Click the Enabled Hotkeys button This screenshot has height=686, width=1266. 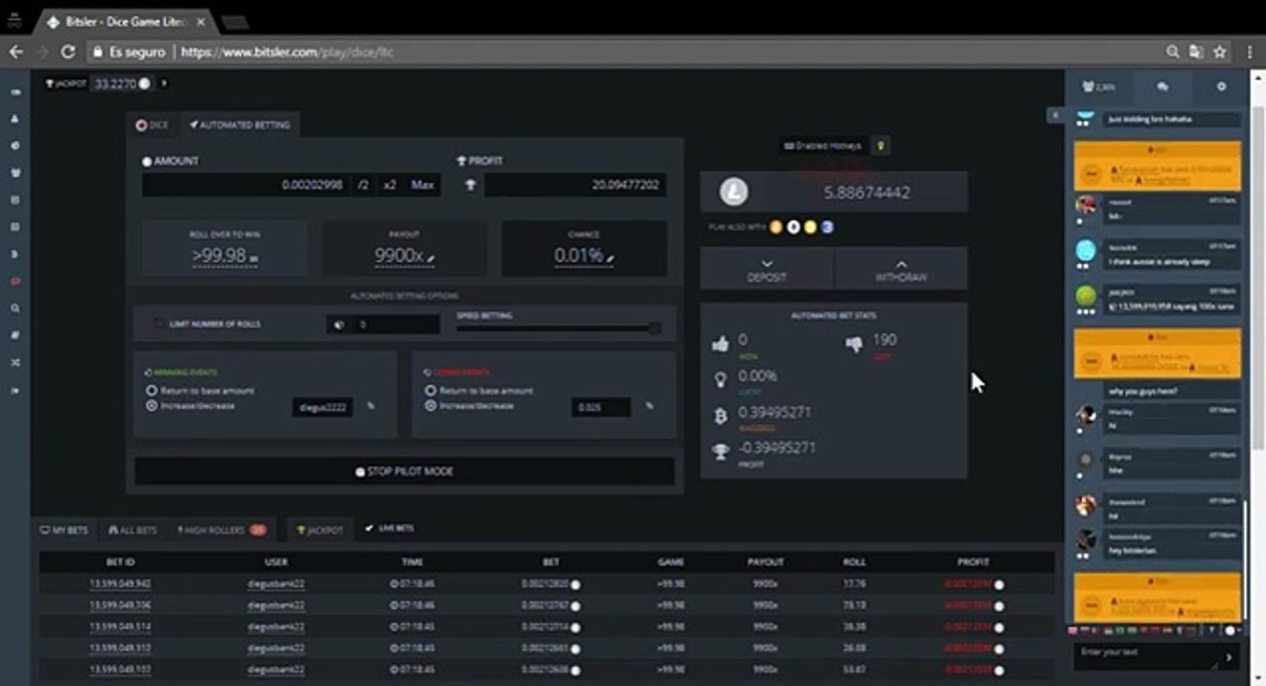coord(823,146)
